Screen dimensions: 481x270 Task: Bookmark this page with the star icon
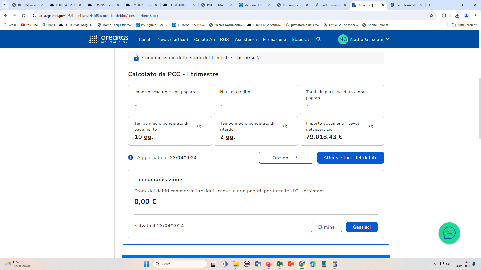pos(431,16)
